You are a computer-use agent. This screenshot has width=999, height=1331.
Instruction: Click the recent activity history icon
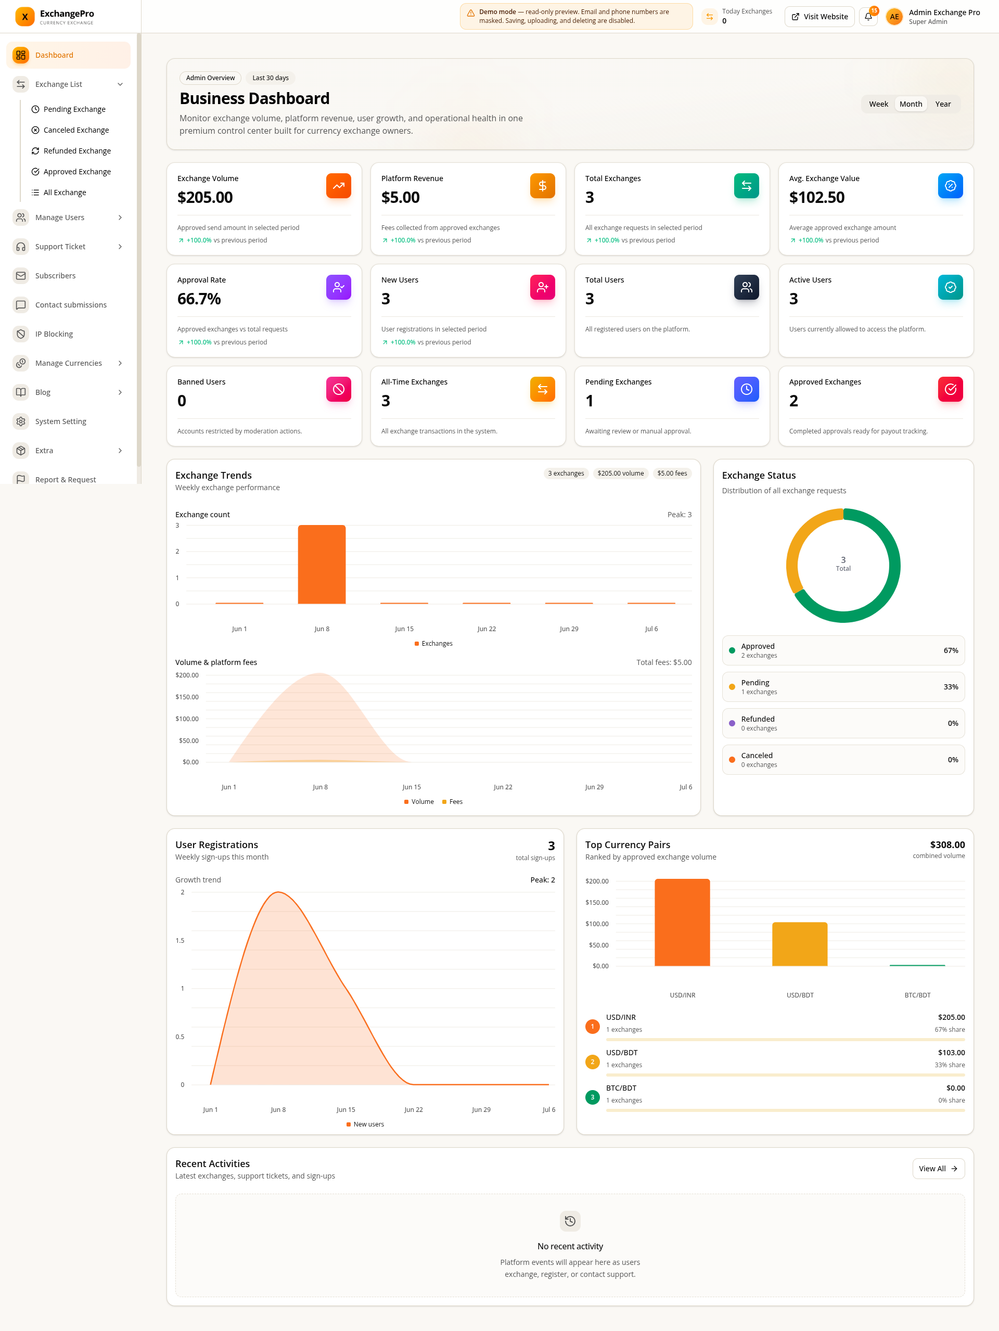pos(570,1221)
